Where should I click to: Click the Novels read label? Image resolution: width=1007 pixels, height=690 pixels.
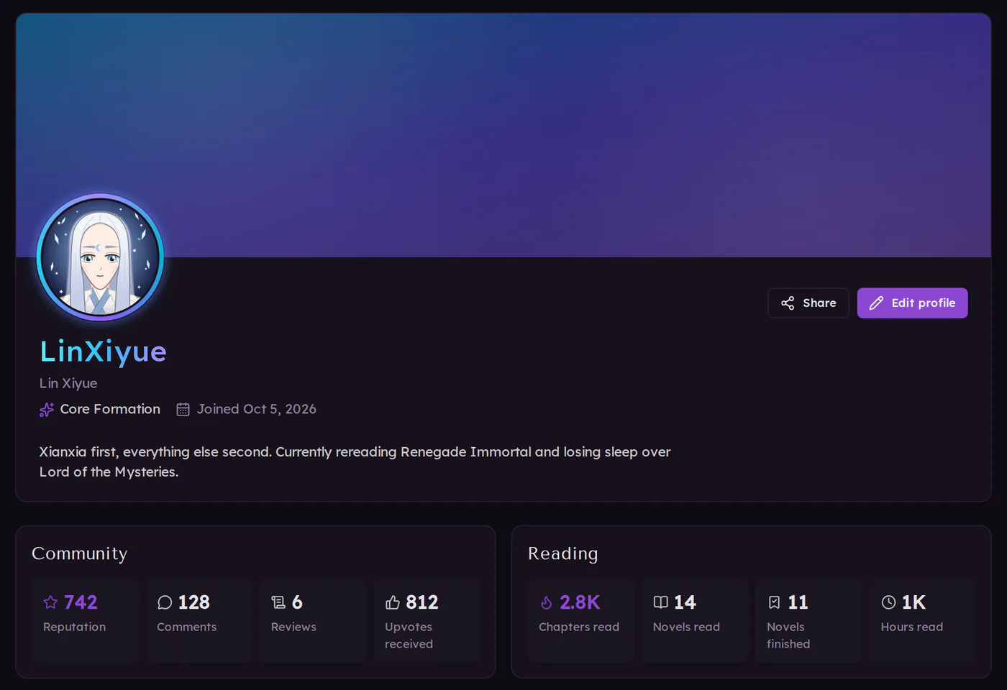tap(686, 627)
